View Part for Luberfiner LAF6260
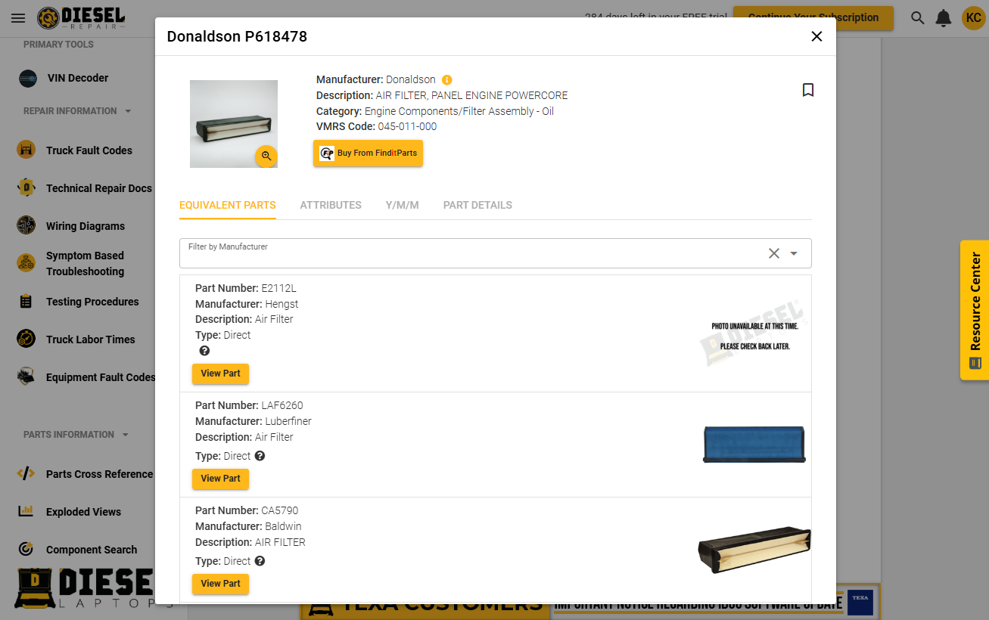The width and height of the screenshot is (989, 620). point(220,479)
